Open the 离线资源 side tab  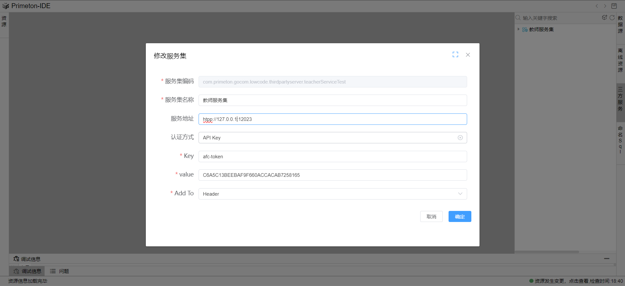pyautogui.click(x=620, y=60)
